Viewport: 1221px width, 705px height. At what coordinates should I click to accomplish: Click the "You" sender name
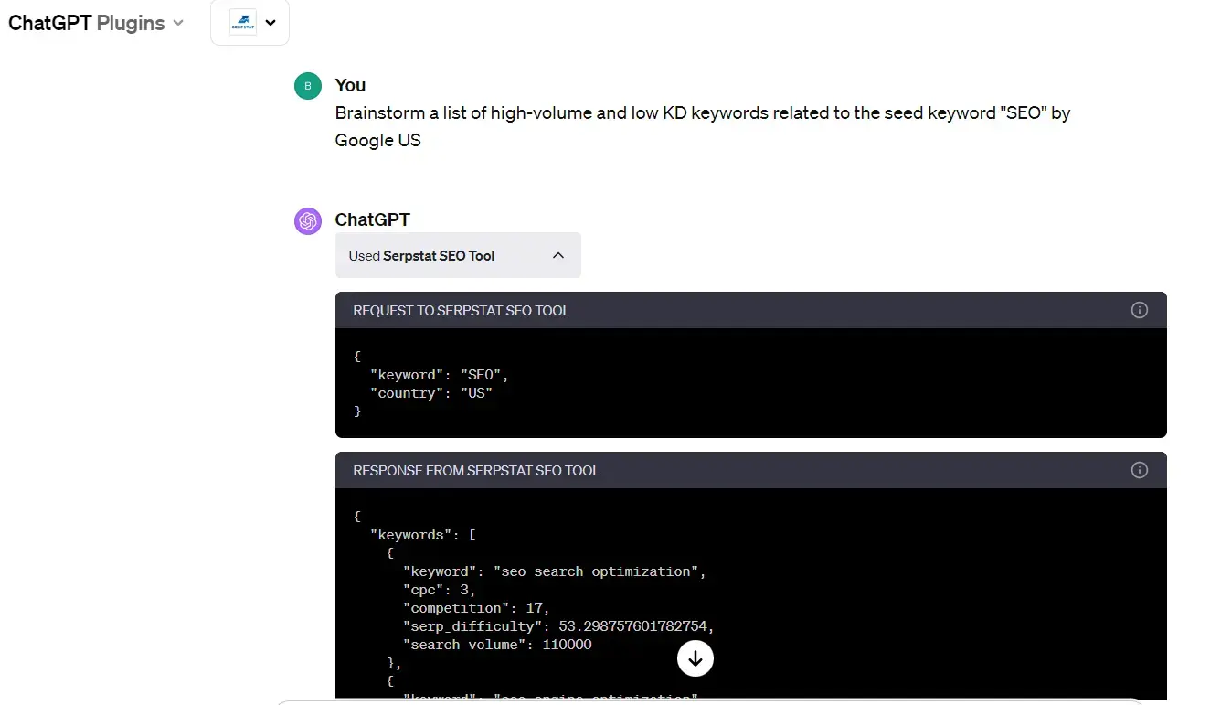tap(350, 85)
